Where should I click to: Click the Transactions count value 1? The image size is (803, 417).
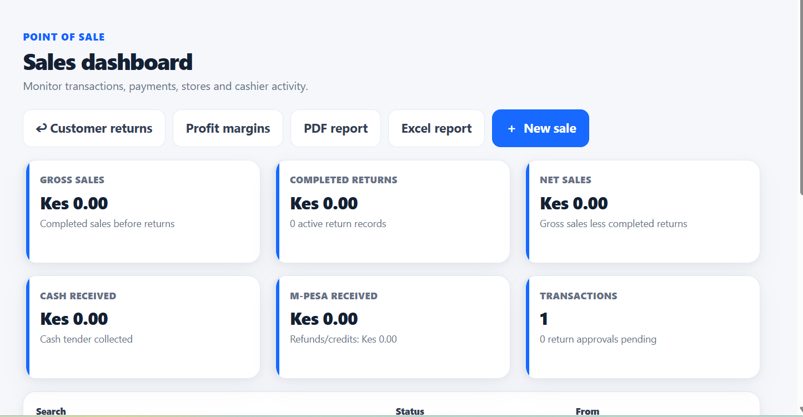click(x=544, y=319)
